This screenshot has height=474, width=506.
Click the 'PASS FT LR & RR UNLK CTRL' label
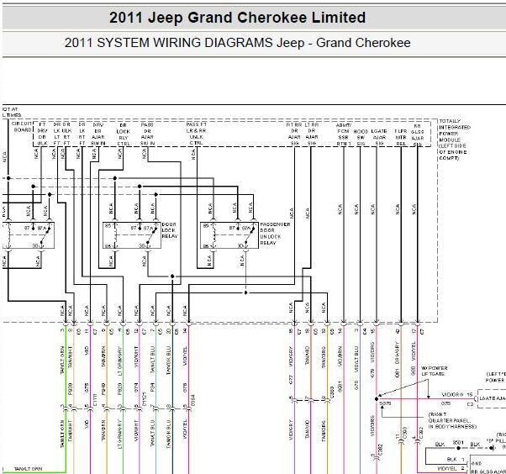[196, 134]
